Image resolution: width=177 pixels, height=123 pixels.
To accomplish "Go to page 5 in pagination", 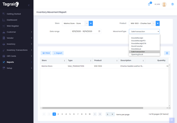I will 70,114.
